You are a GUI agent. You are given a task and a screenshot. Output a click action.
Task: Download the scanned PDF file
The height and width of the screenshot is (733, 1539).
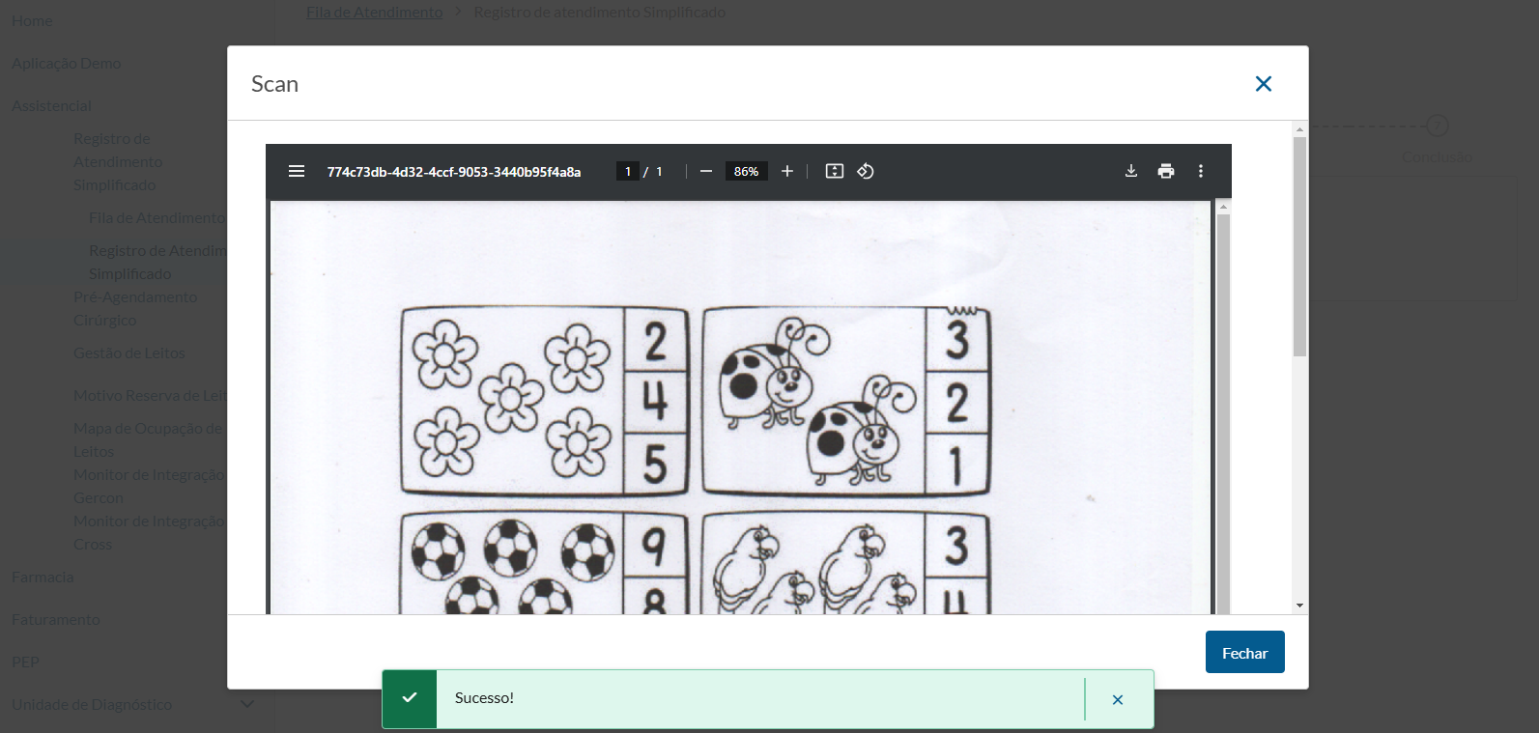point(1131,171)
